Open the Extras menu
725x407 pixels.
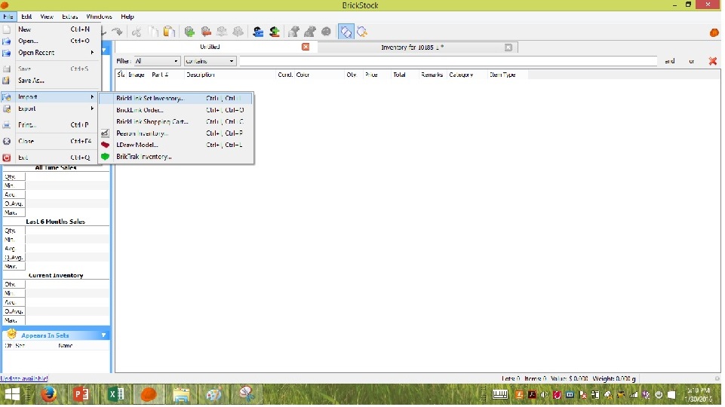pos(70,17)
